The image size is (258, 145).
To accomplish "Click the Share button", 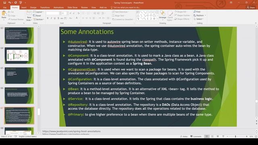I will click(251, 8).
